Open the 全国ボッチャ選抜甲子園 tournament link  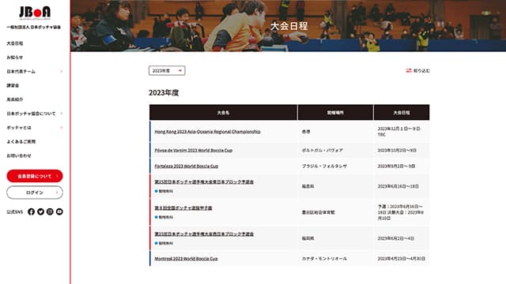coord(183,208)
